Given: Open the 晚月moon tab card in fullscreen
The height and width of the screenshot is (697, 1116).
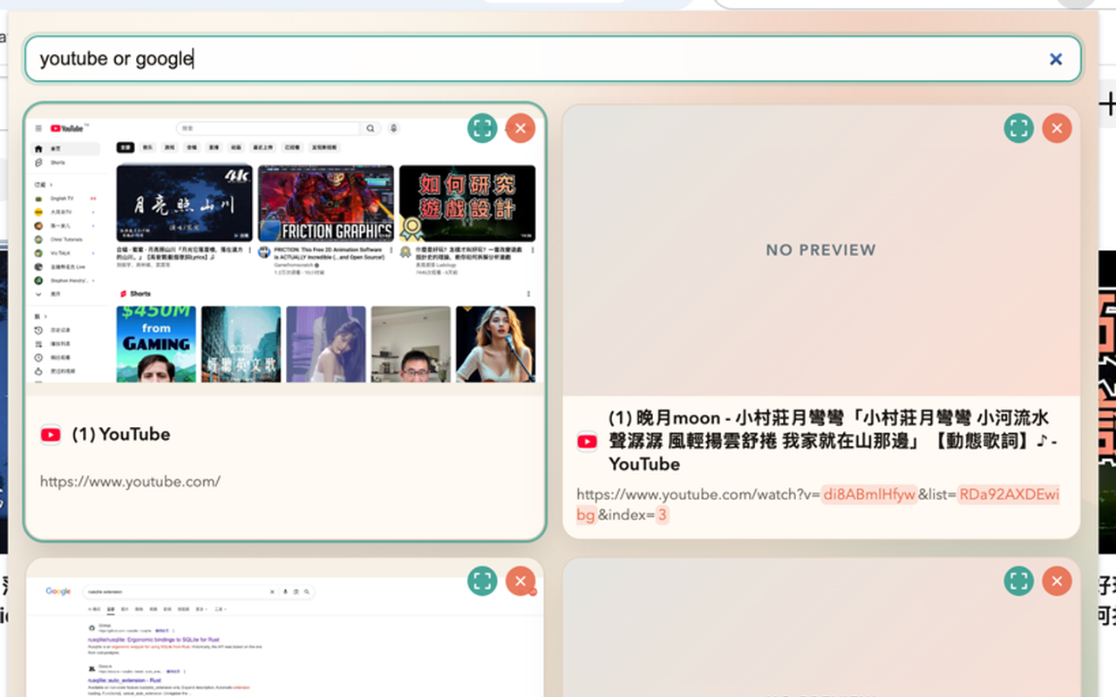Looking at the screenshot, I should tap(1018, 128).
